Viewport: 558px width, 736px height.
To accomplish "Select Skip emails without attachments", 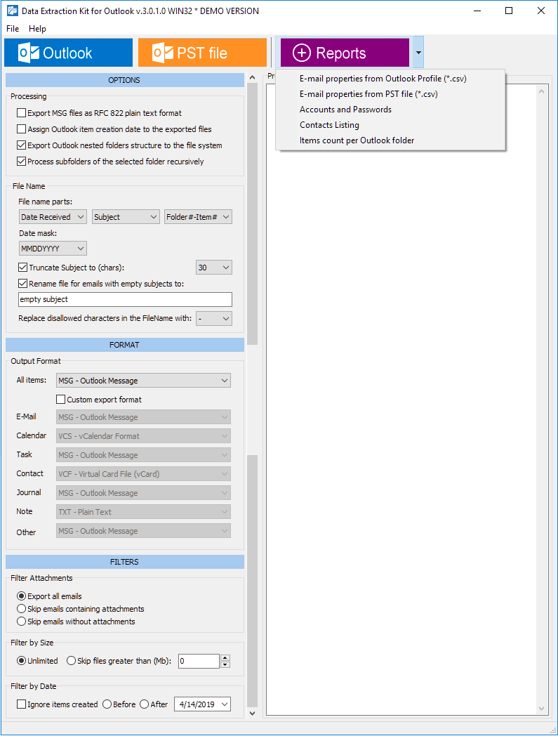I will click(21, 622).
